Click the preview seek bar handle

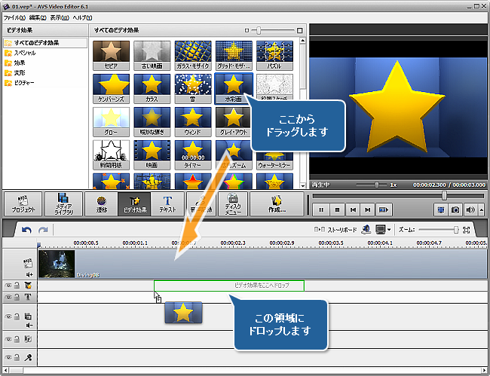pyautogui.click(x=444, y=195)
